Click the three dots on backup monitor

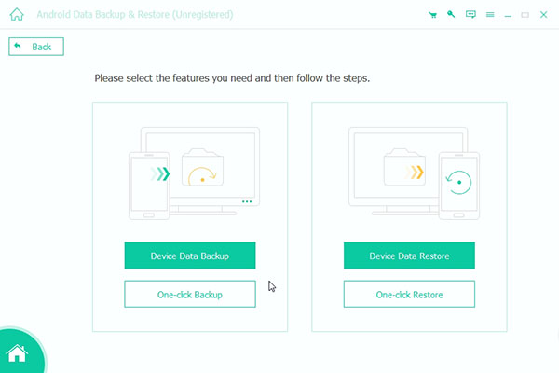pos(247,201)
